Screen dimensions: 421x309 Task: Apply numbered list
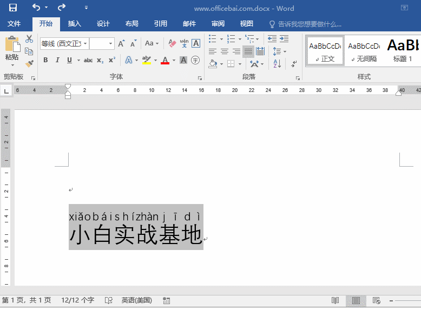[231, 38]
